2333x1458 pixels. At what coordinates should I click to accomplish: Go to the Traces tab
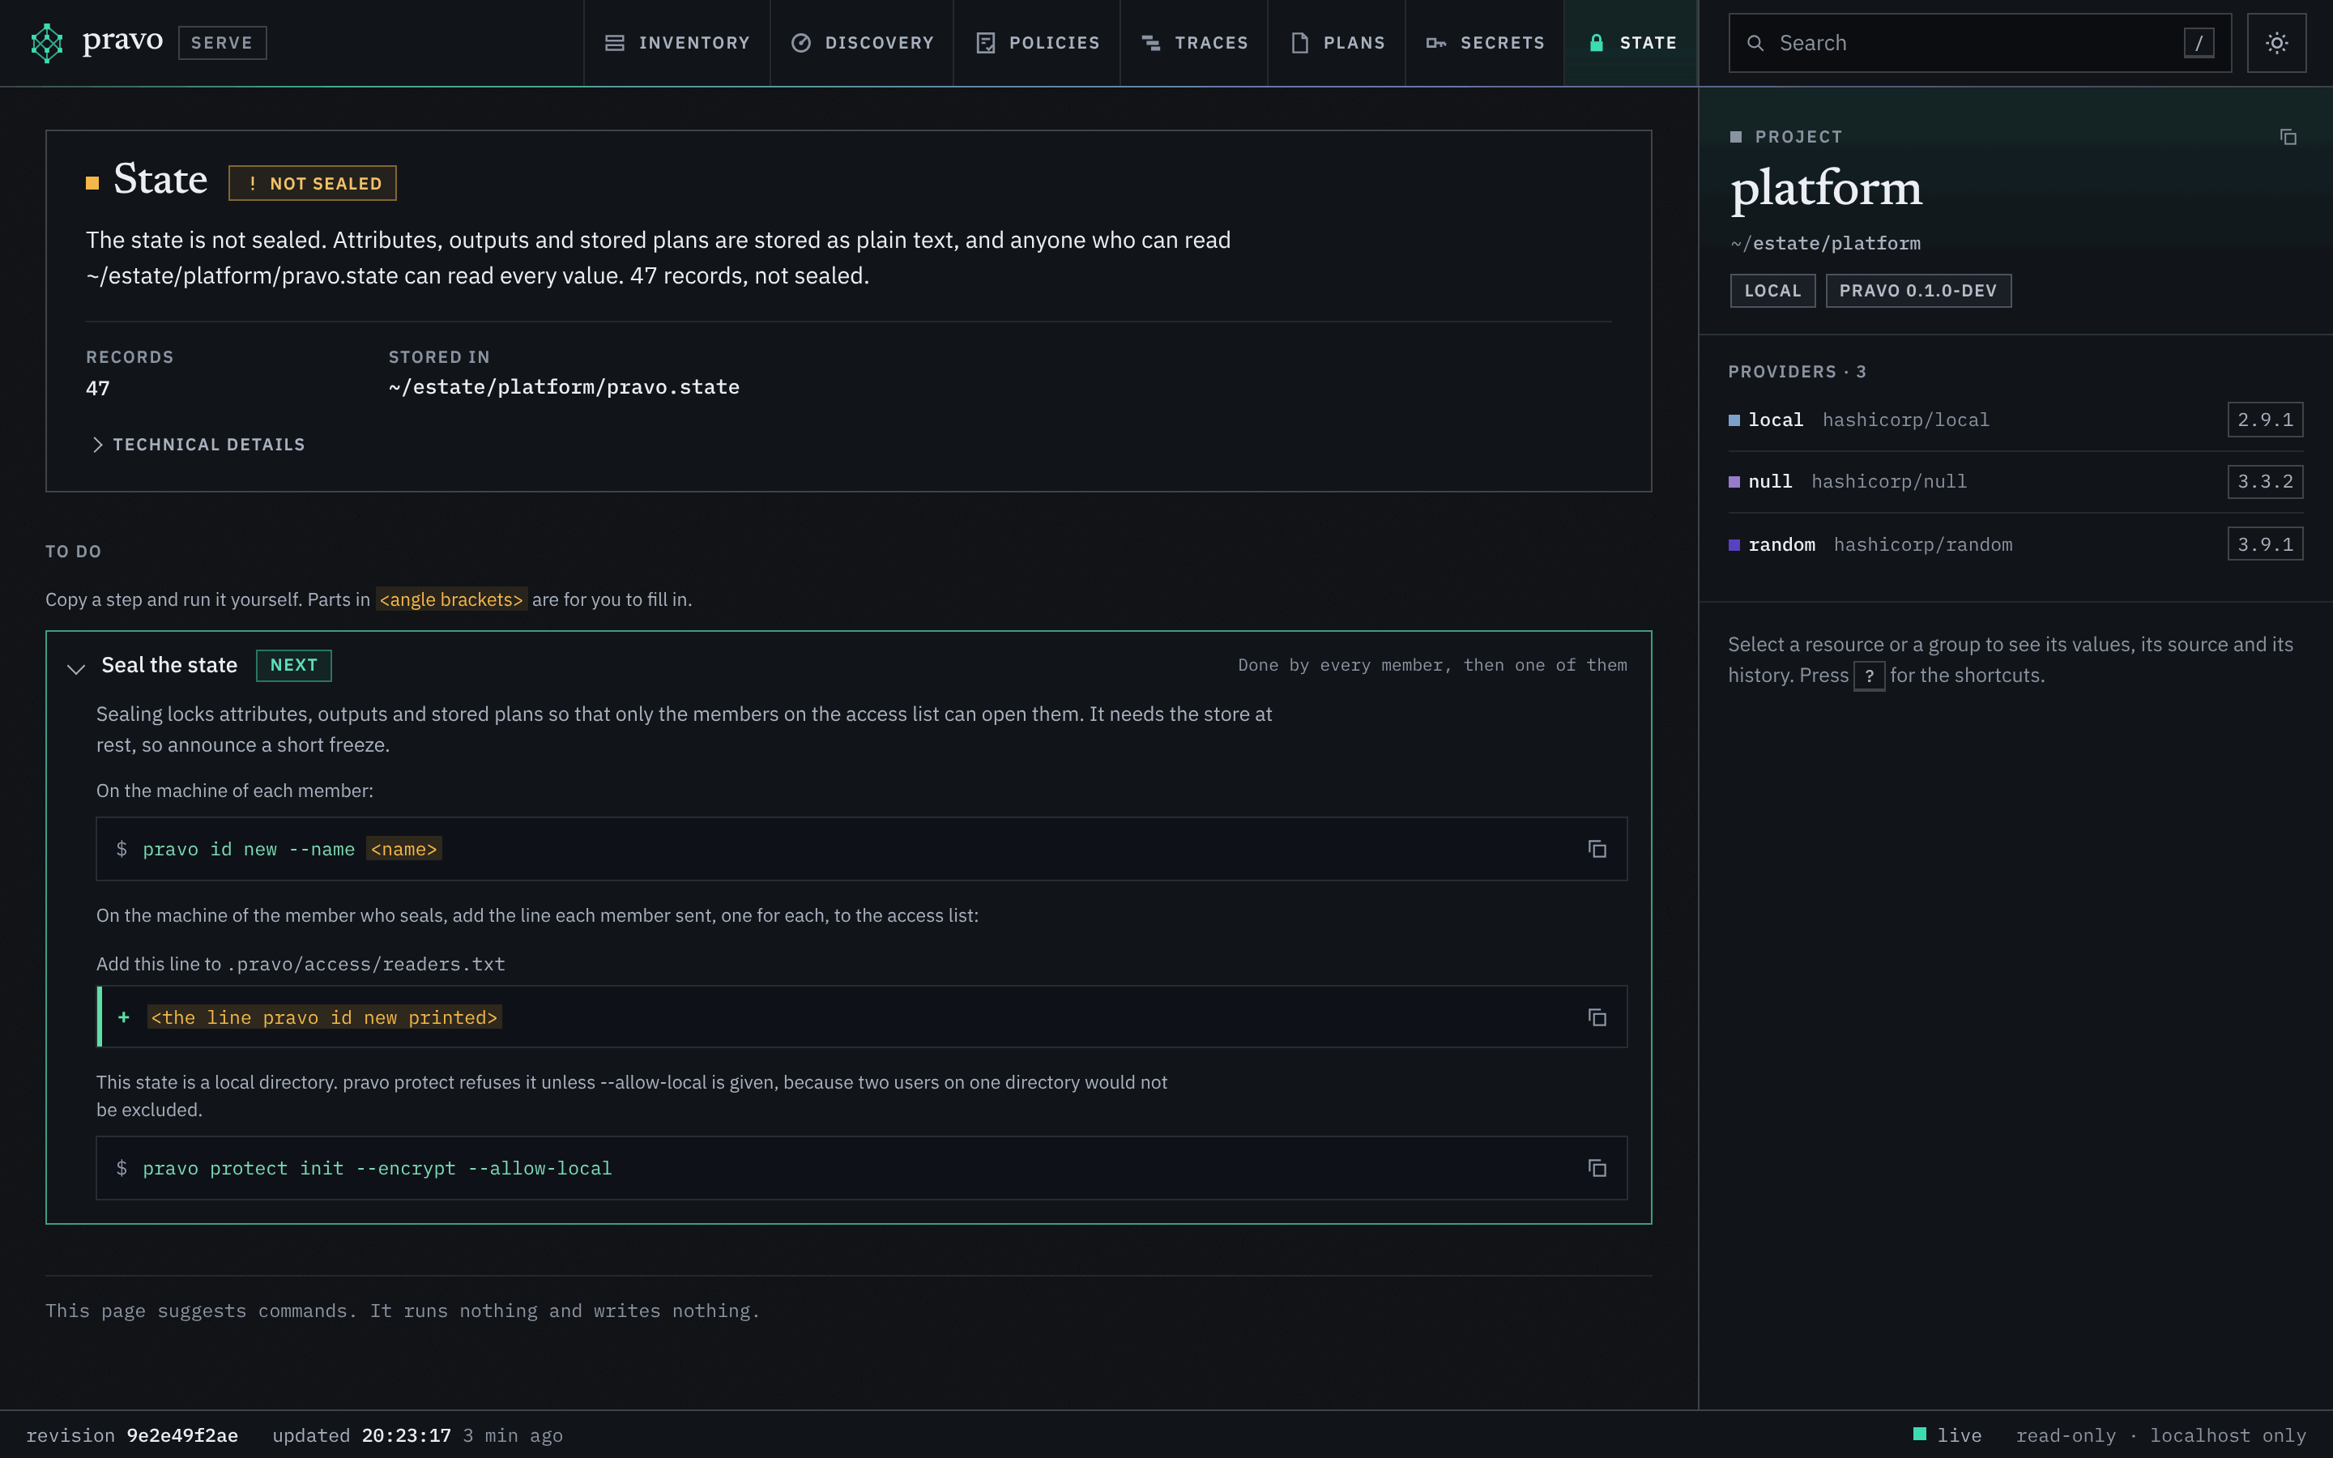click(1195, 42)
